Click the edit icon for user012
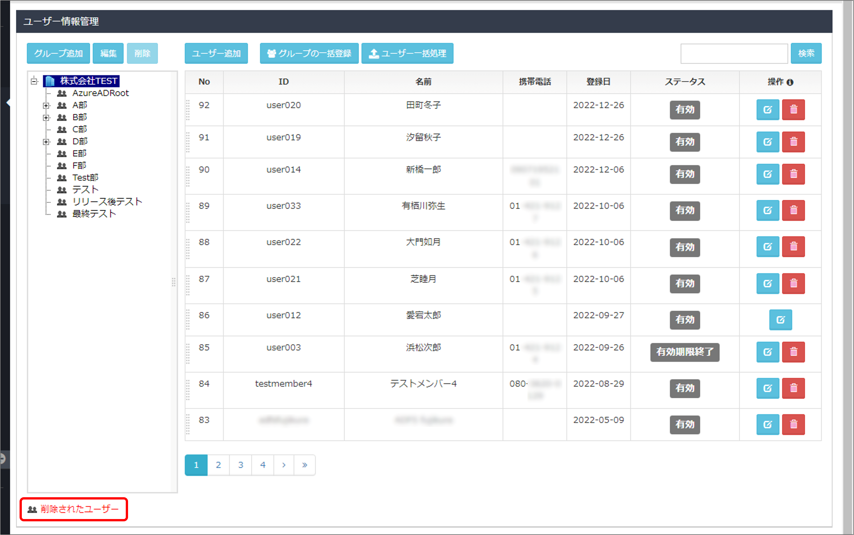Image resolution: width=854 pixels, height=535 pixels. [780, 320]
